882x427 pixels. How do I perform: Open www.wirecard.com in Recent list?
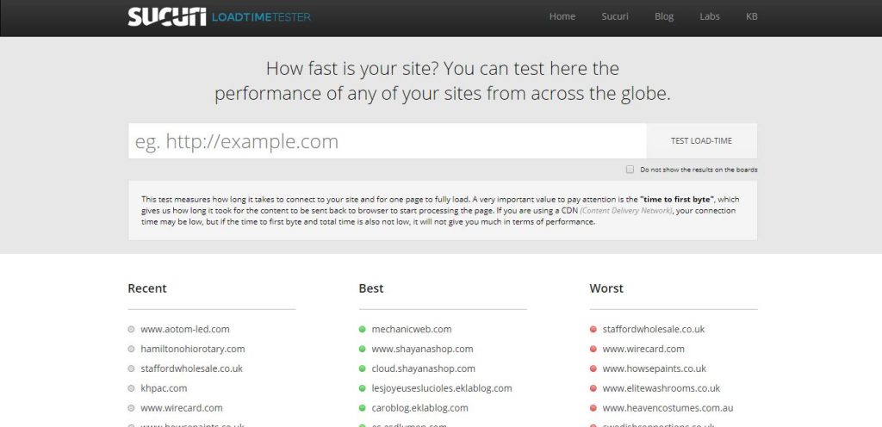[x=182, y=408]
